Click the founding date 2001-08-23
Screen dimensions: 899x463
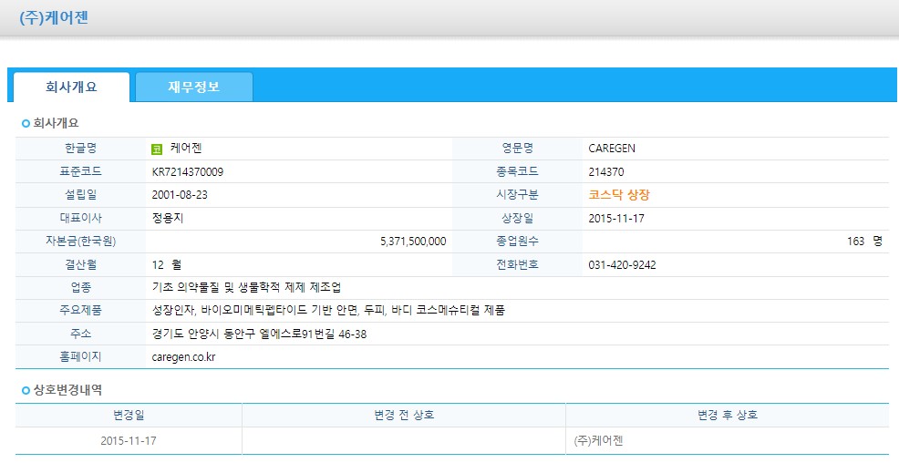[180, 195]
